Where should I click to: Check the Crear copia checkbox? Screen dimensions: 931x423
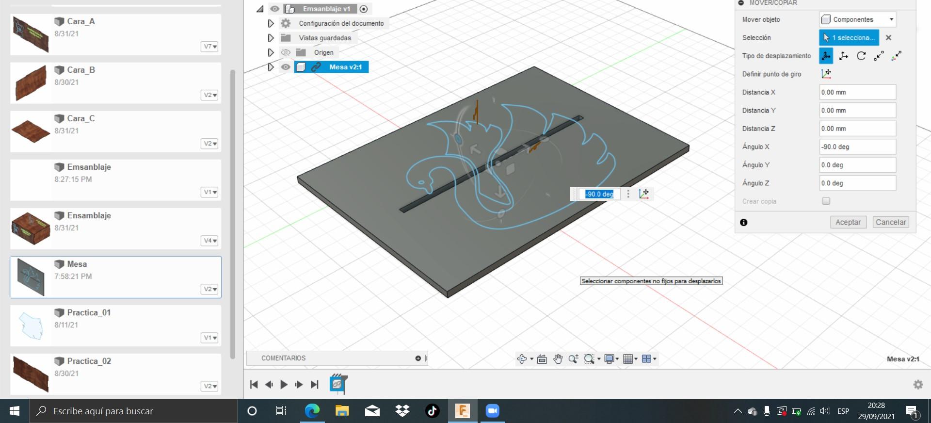point(826,201)
